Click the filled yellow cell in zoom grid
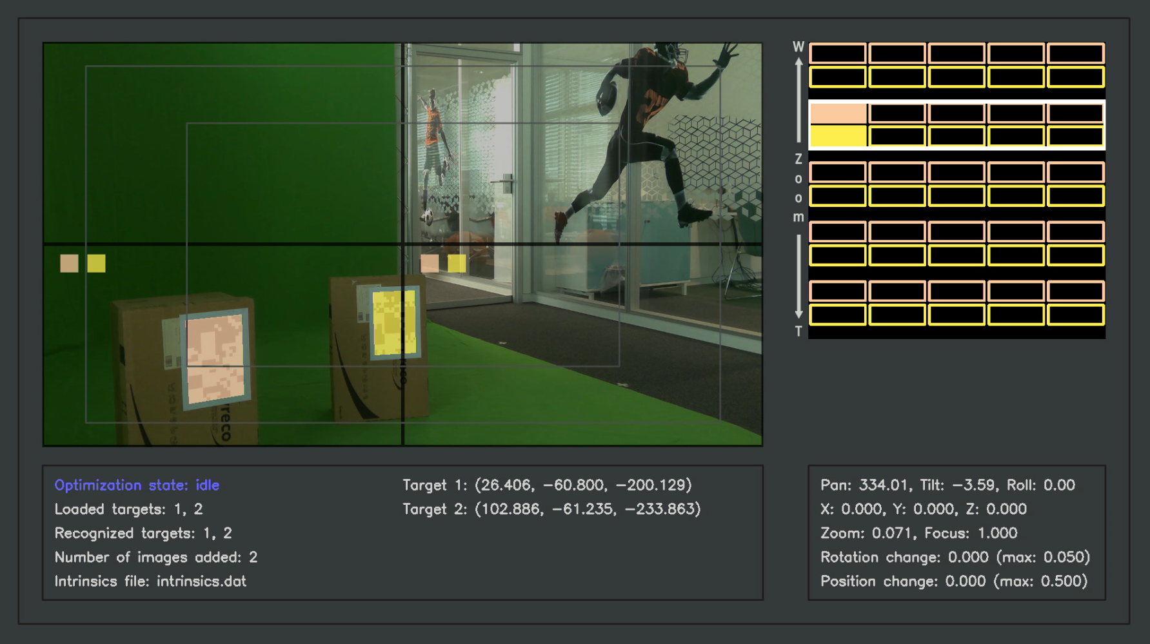The width and height of the screenshot is (1150, 644). click(838, 136)
